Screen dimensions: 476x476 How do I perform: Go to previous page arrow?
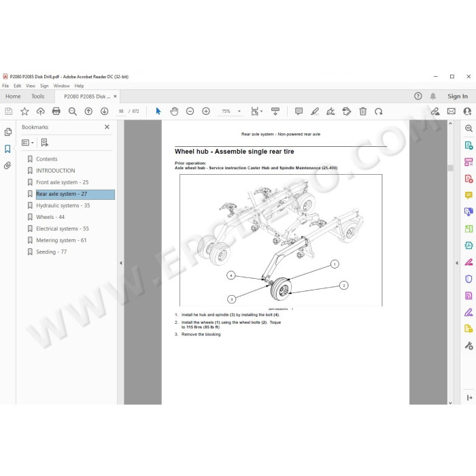click(88, 112)
